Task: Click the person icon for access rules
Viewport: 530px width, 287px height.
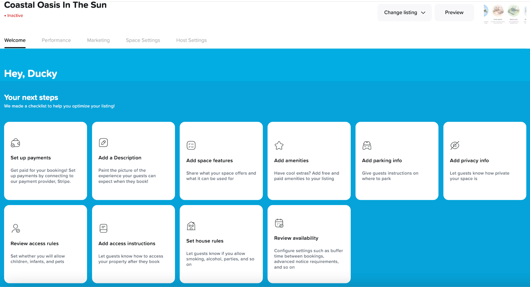Action: [x=16, y=228]
